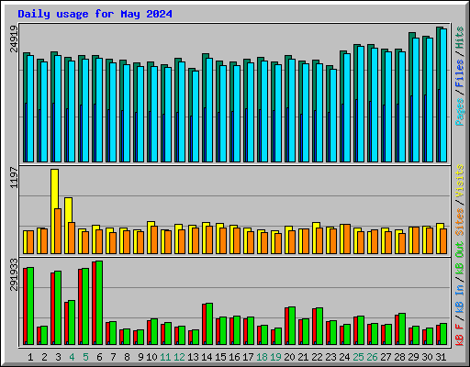
Task: Click the 1197 axis value
Action: pyautogui.click(x=14, y=178)
